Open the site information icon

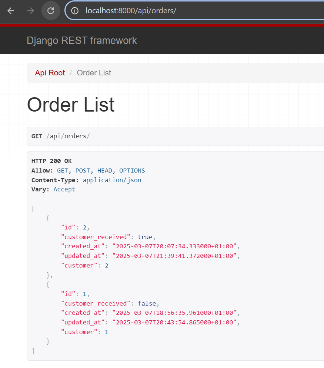(x=75, y=11)
